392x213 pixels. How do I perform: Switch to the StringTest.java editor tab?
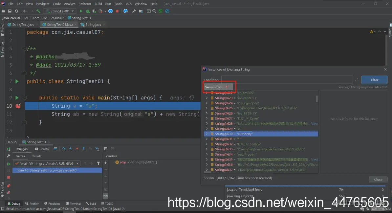23,25
